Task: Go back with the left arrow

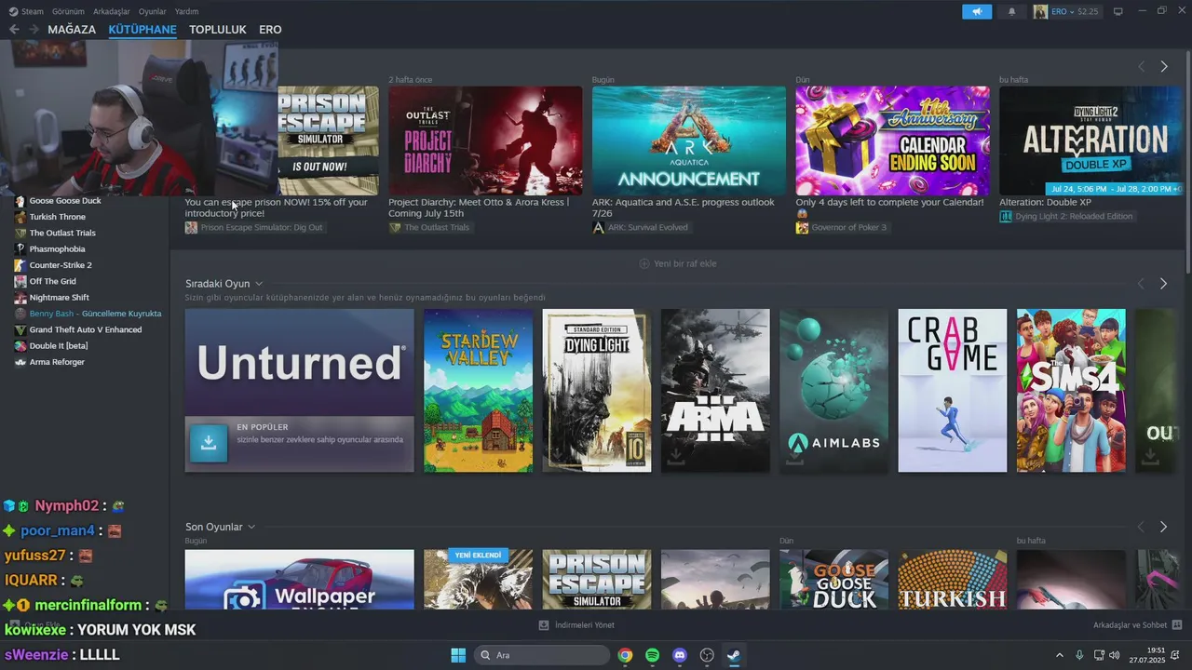Action: [x=14, y=30]
